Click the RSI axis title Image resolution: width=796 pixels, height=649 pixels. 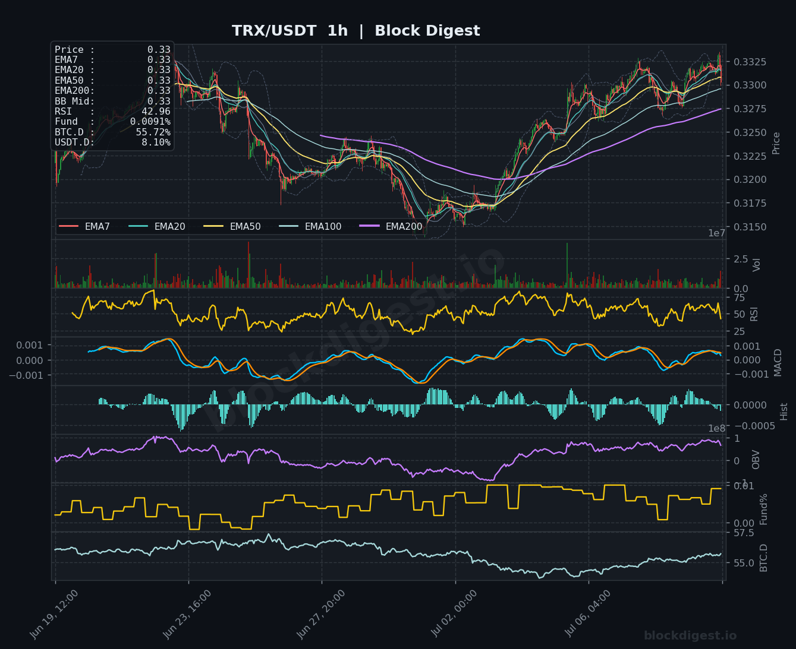(754, 314)
